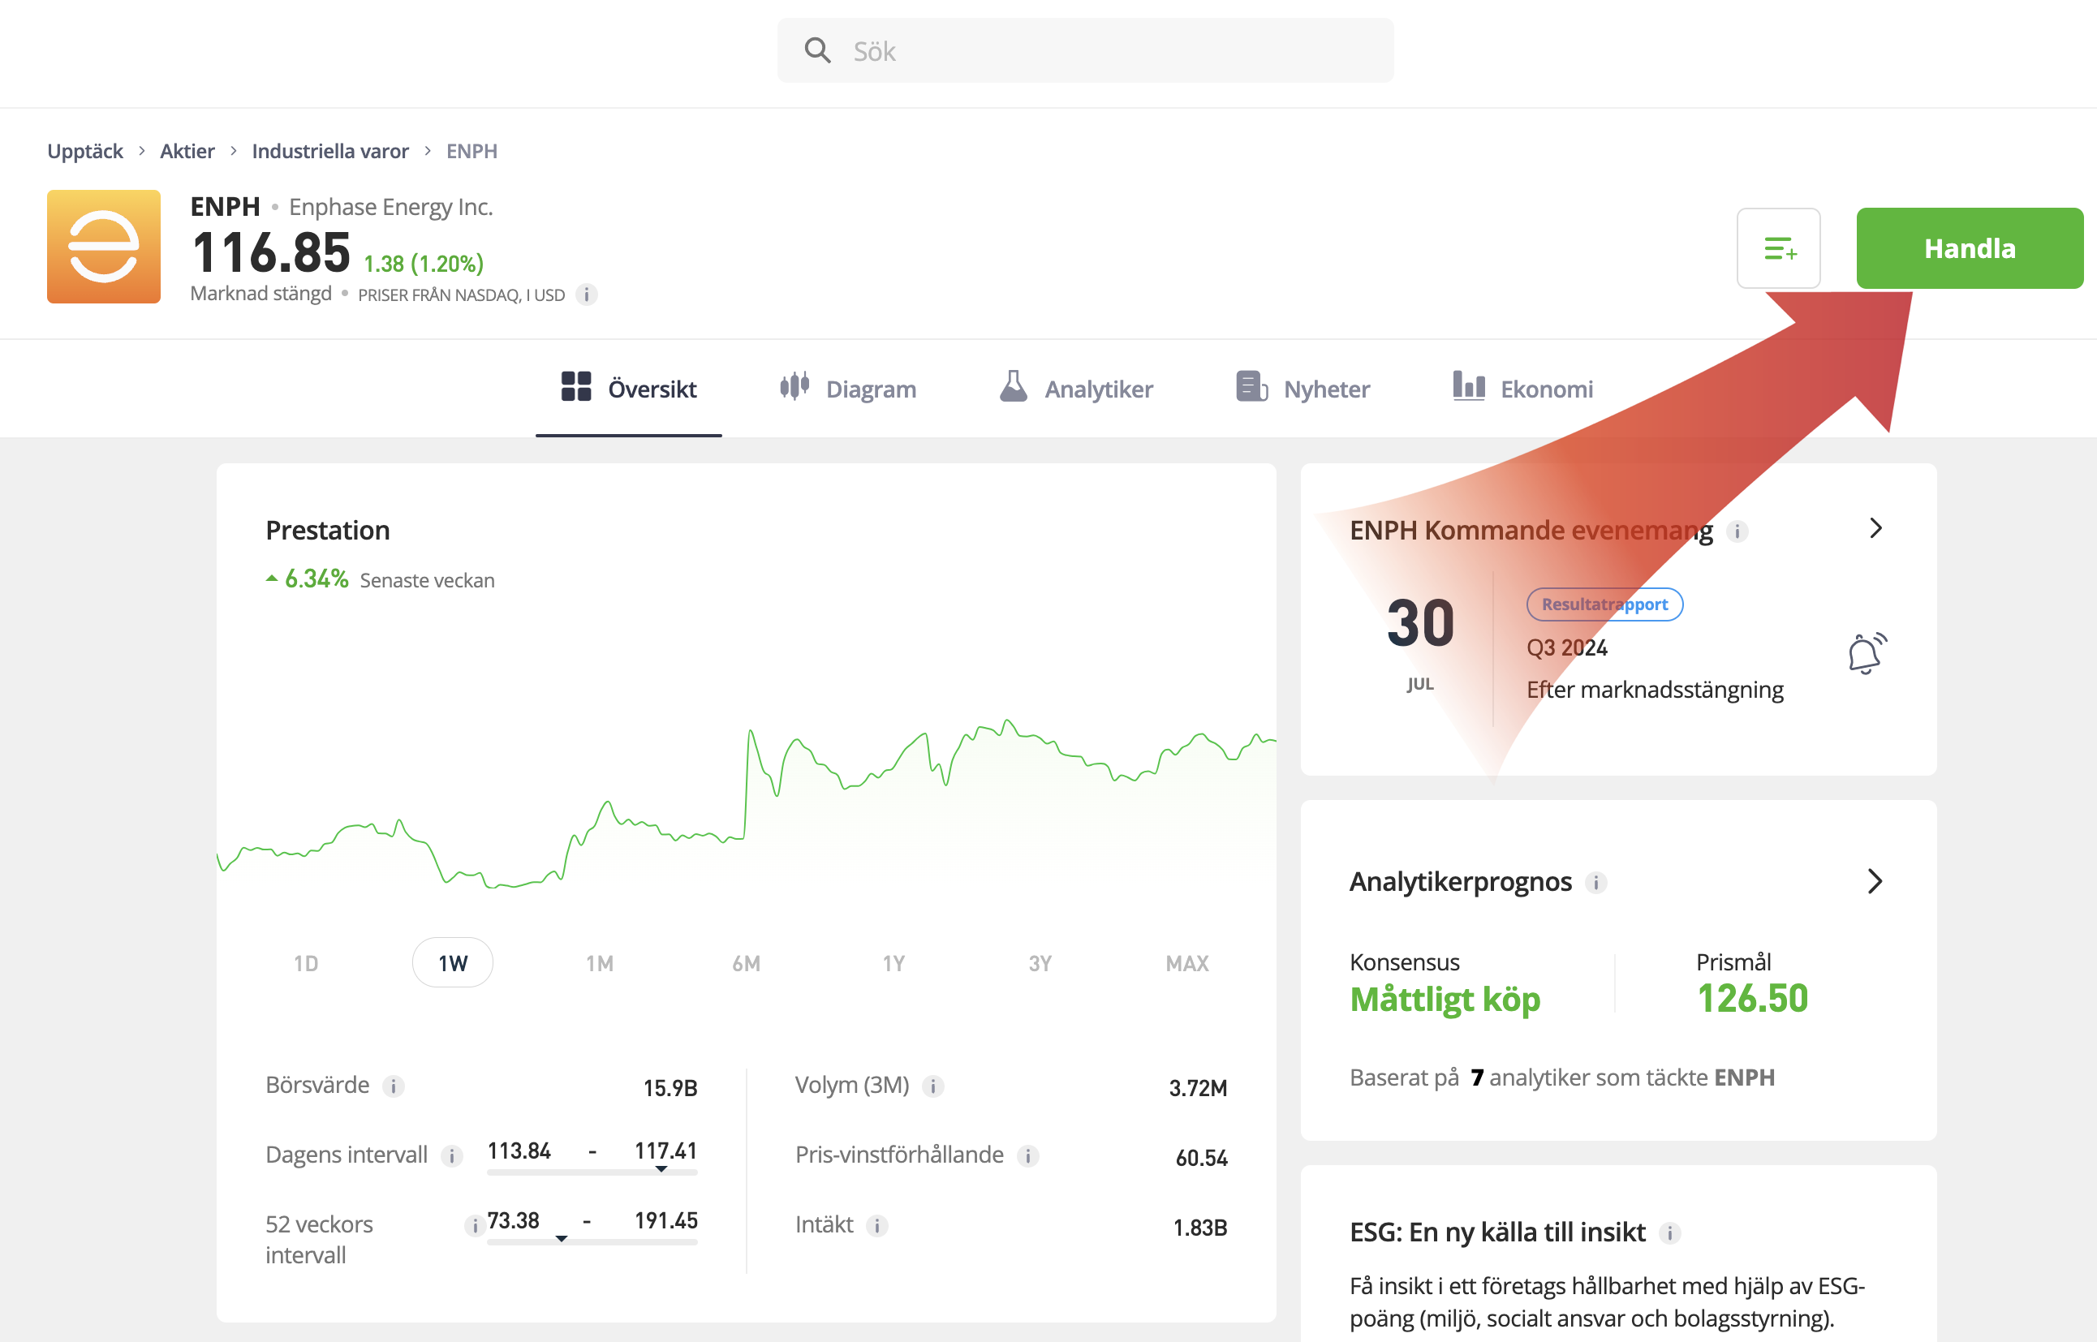This screenshot has width=2097, height=1342.
Task: Expand ENPH Kommande evenemang with chevron
Action: (1875, 528)
